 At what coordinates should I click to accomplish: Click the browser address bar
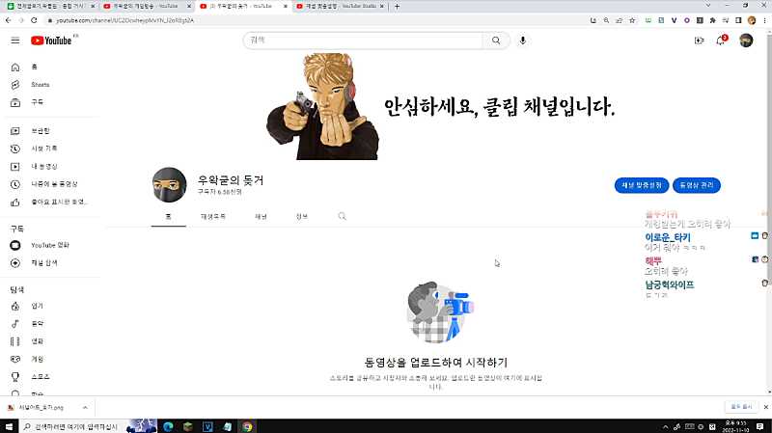[316, 20]
